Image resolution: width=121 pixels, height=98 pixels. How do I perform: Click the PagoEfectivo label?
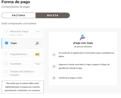[18, 54]
